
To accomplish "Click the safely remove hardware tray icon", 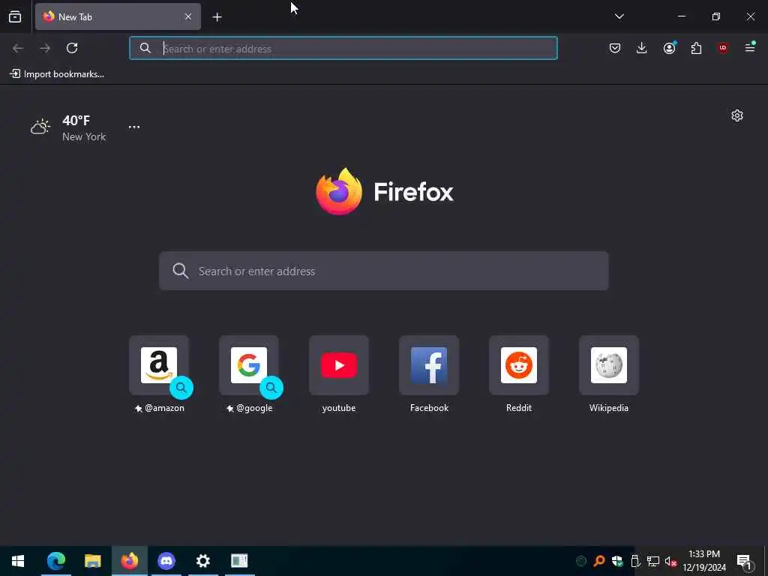I will coord(635,561).
